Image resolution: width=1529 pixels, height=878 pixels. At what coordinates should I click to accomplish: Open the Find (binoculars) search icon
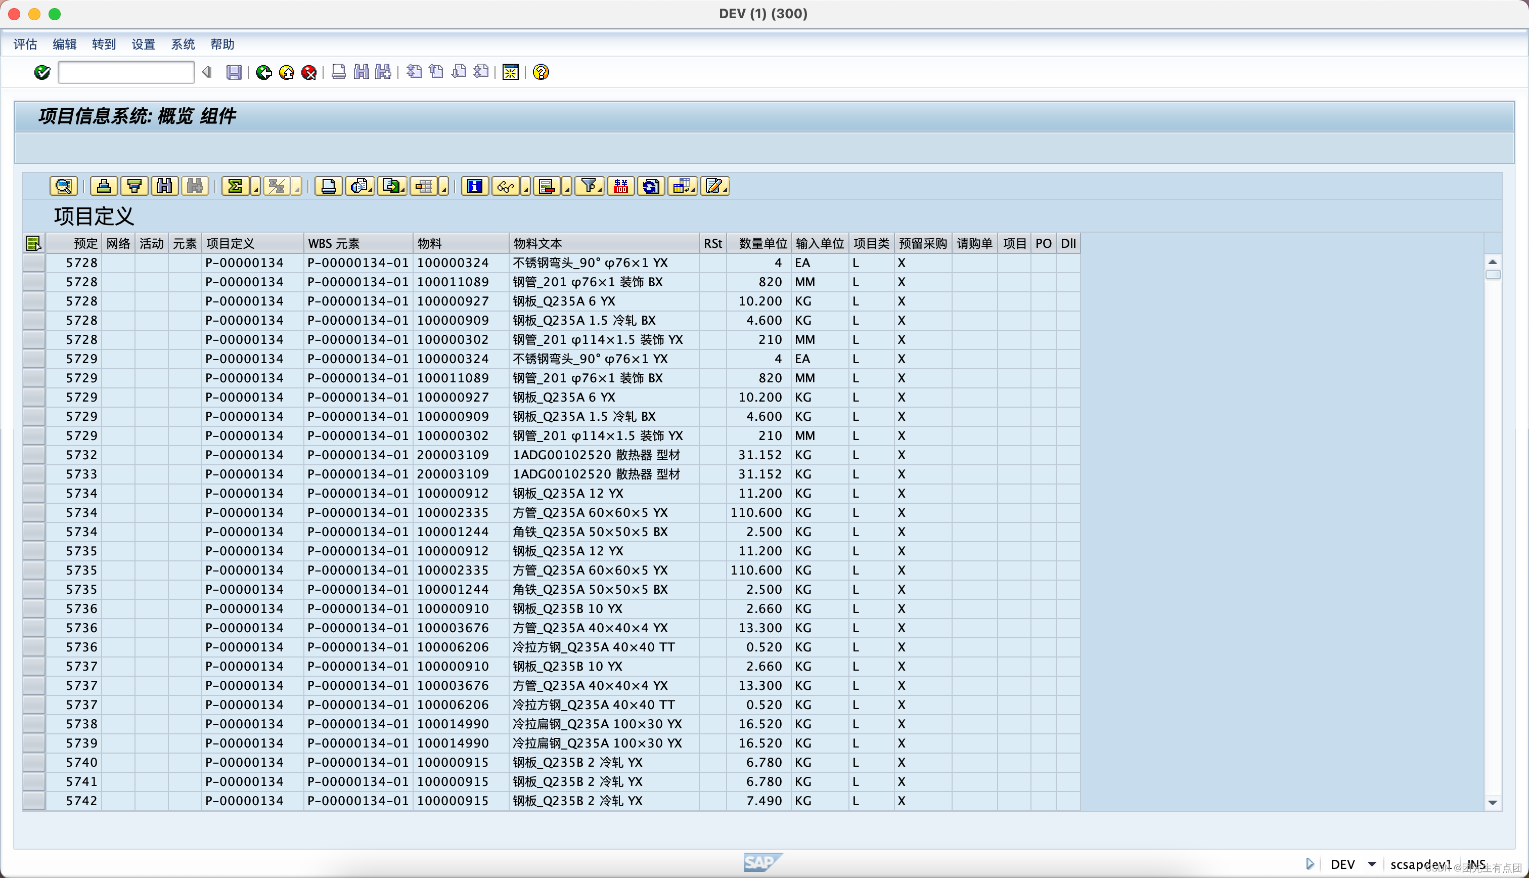tap(164, 186)
